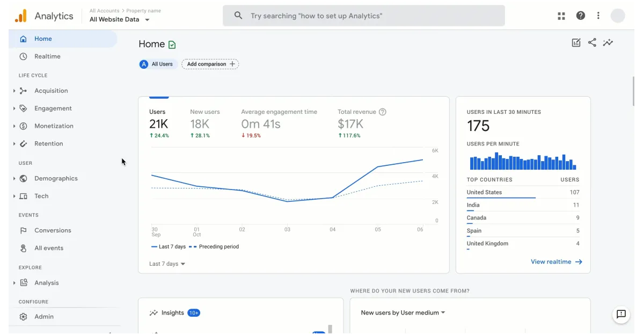Click the share this report icon
The width and height of the screenshot is (643, 335).
(591, 42)
